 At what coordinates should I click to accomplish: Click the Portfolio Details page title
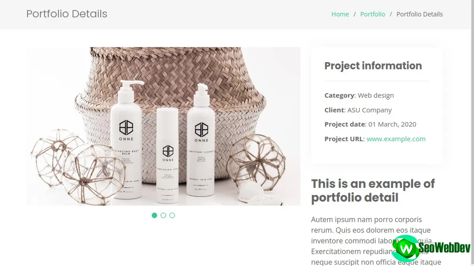(x=67, y=14)
